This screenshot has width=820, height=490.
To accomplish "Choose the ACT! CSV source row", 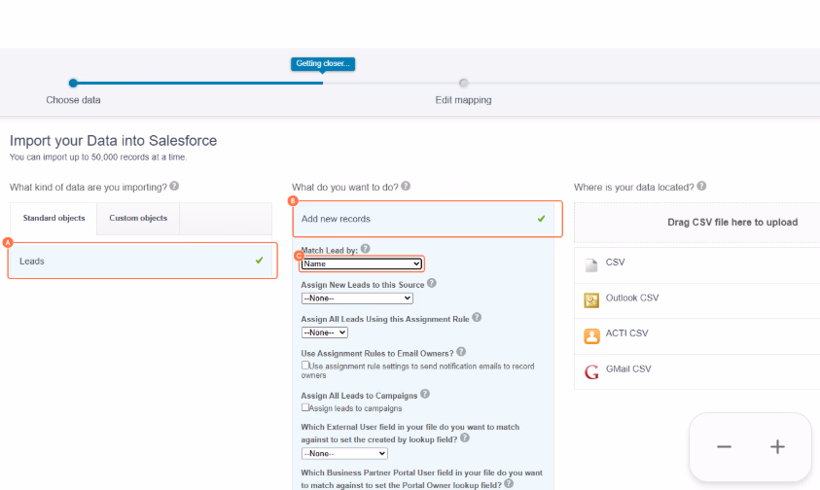I will (697, 336).
